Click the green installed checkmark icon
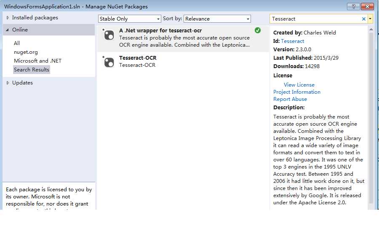 (x=258, y=30)
